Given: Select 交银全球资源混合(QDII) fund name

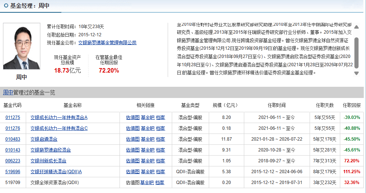Looking at the screenshot, I should 55,183.
